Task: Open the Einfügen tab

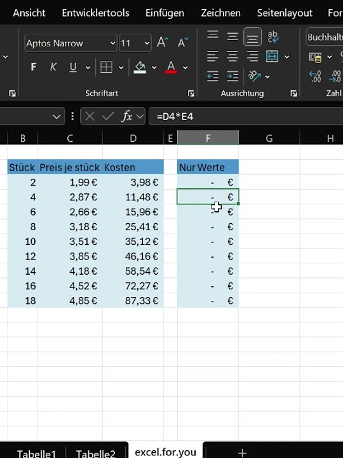Action: point(165,13)
